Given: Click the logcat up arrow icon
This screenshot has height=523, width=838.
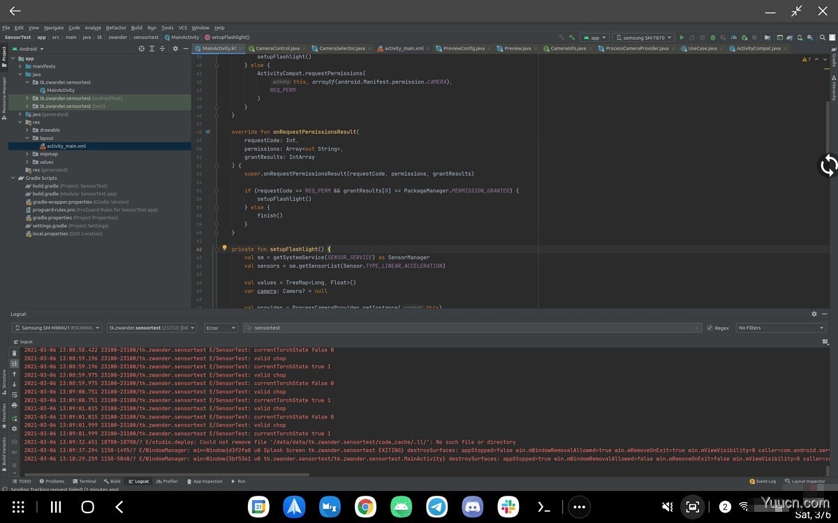Looking at the screenshot, I should click(14, 374).
